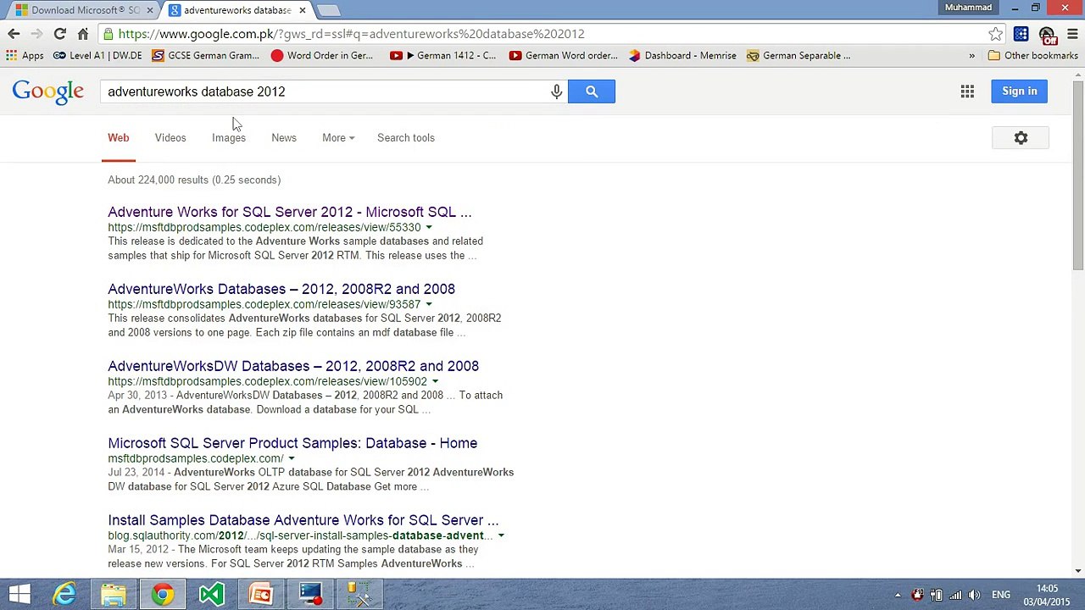
Task: Open the battery status tray icon
Action: 937,595
